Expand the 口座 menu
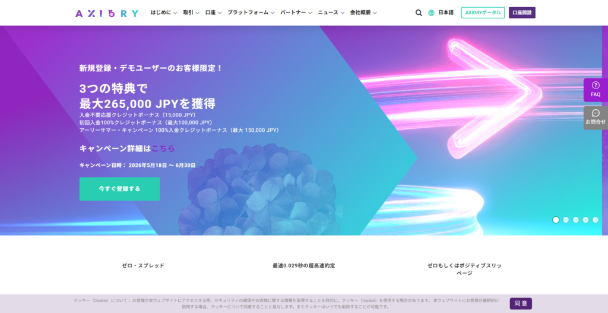Viewport: 608px width, 313px height. click(214, 12)
